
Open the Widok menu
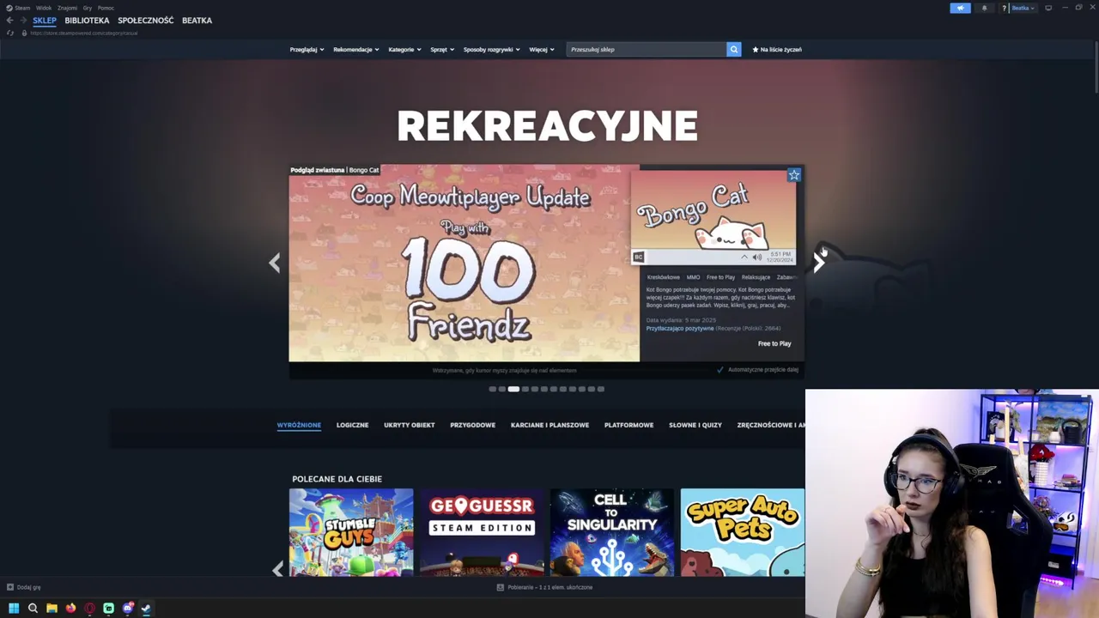pos(44,8)
